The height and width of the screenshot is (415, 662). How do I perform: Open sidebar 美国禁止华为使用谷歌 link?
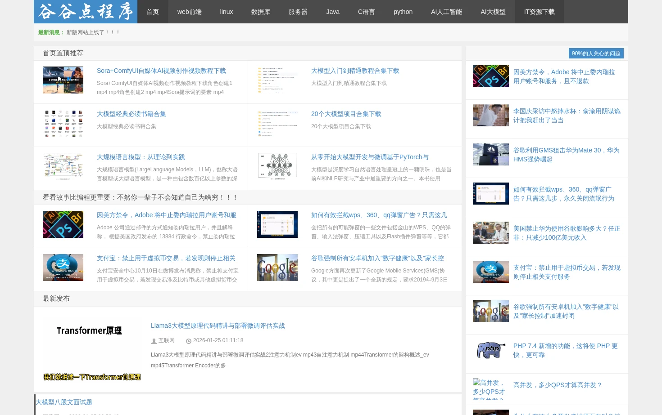pos(567,233)
